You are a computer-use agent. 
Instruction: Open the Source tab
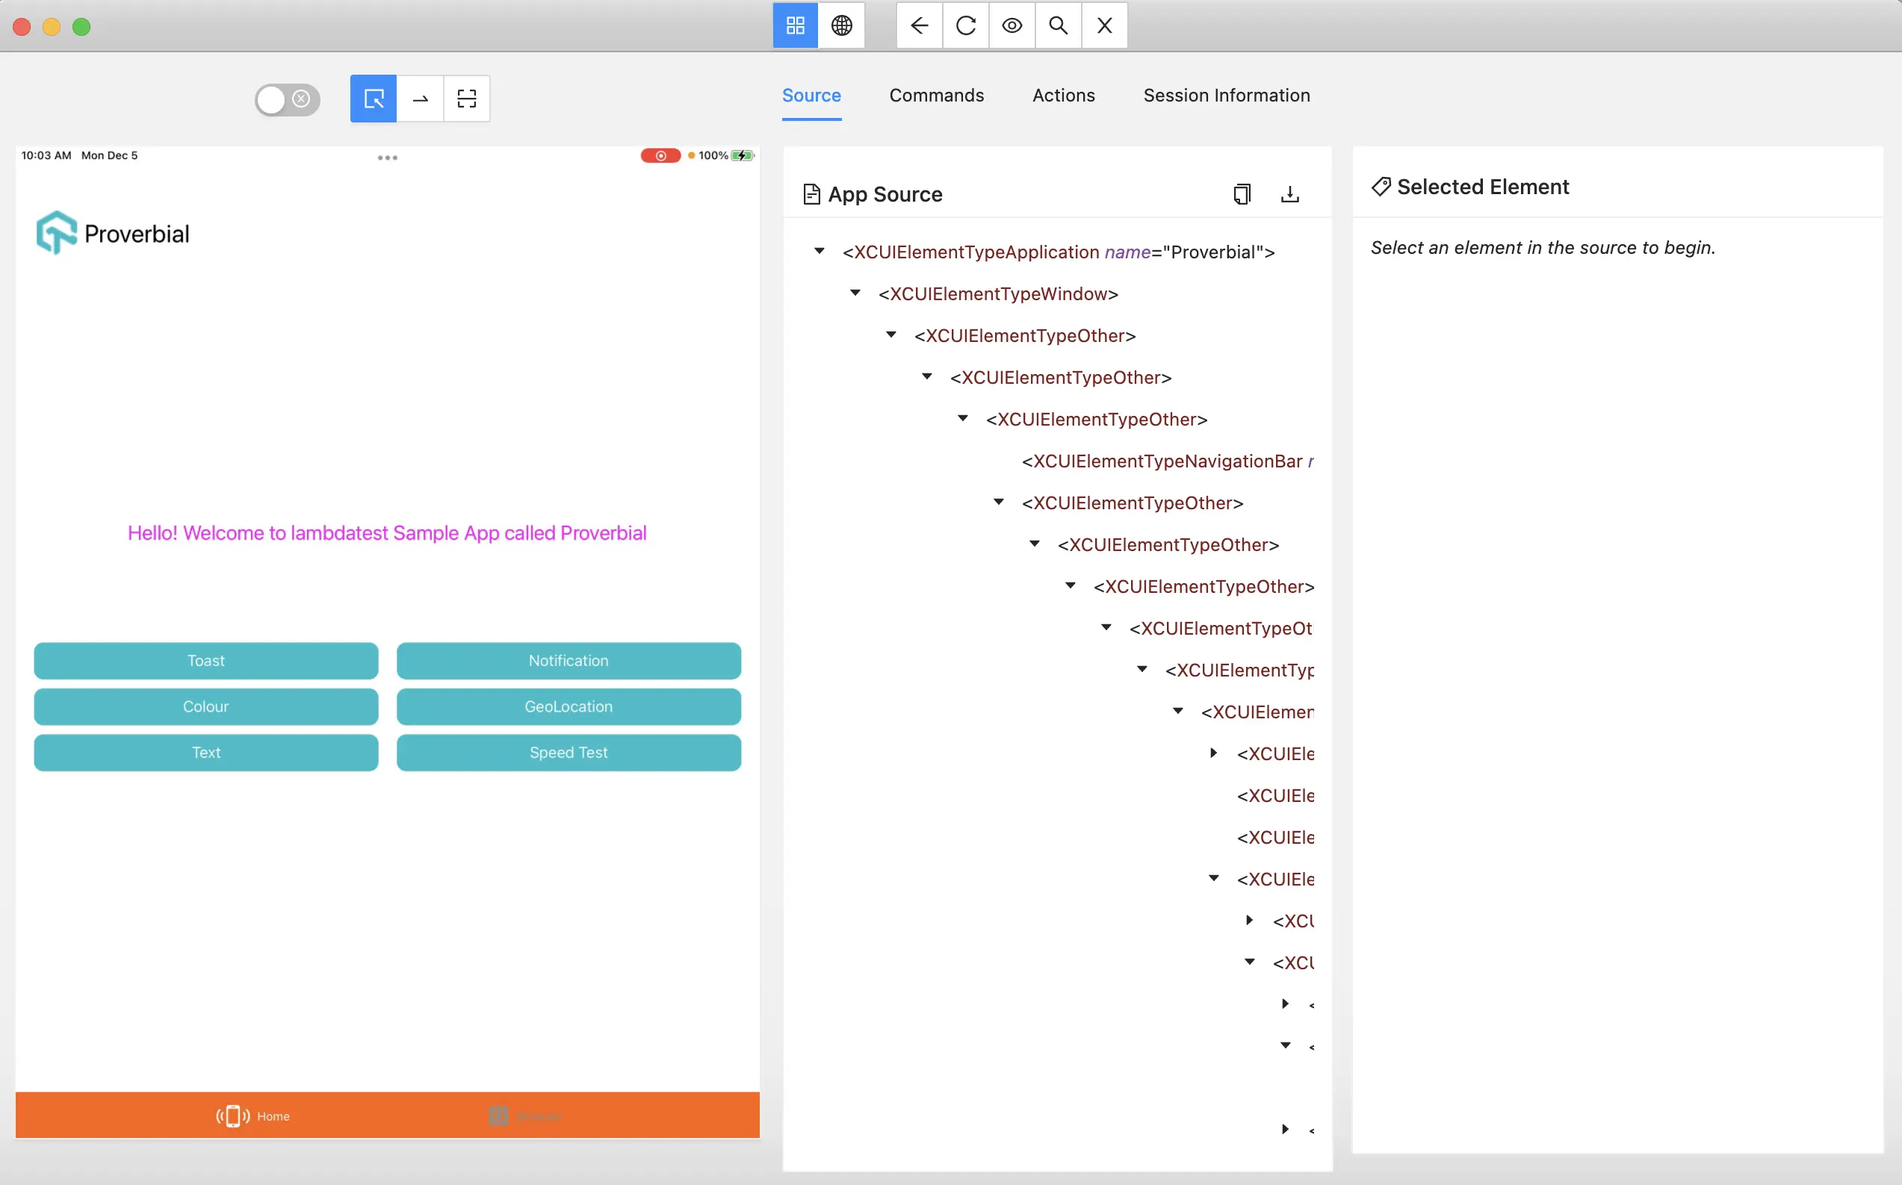[x=811, y=96]
